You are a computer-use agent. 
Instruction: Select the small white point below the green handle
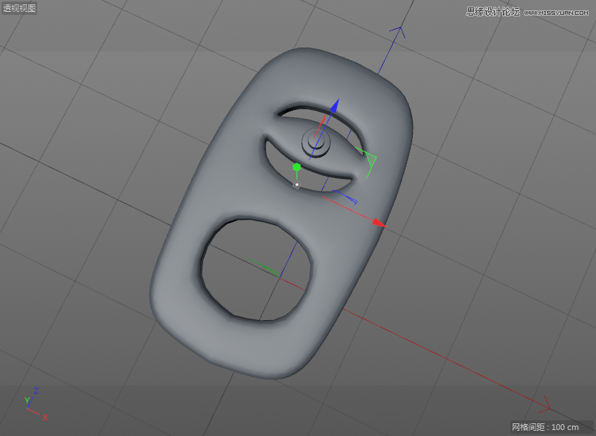coord(297,184)
